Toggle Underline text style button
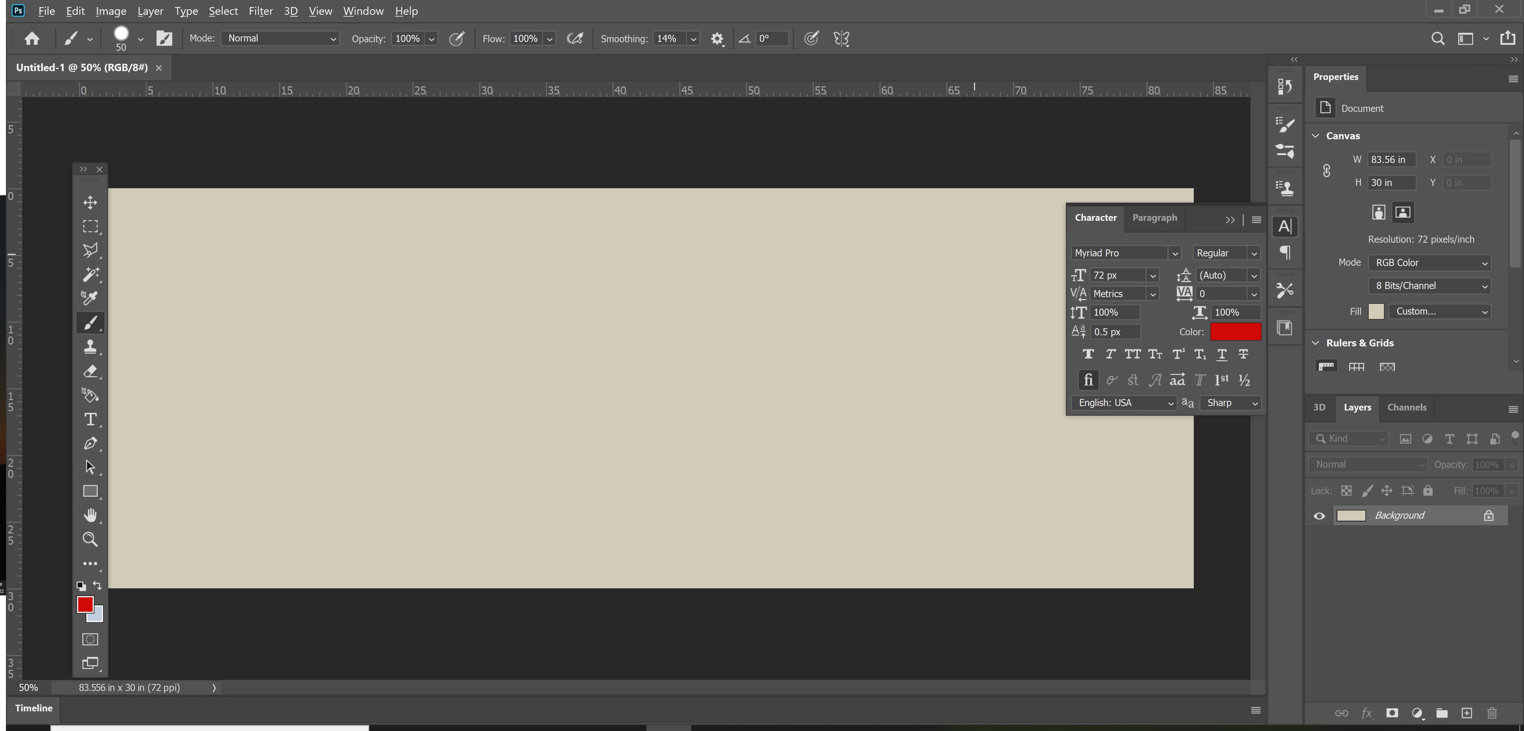1524x731 pixels. pos(1222,354)
